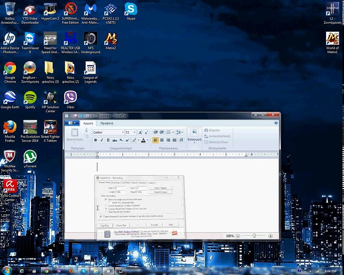Click the zoom in plus button
Screen dimensions: 344x275
(271, 236)
